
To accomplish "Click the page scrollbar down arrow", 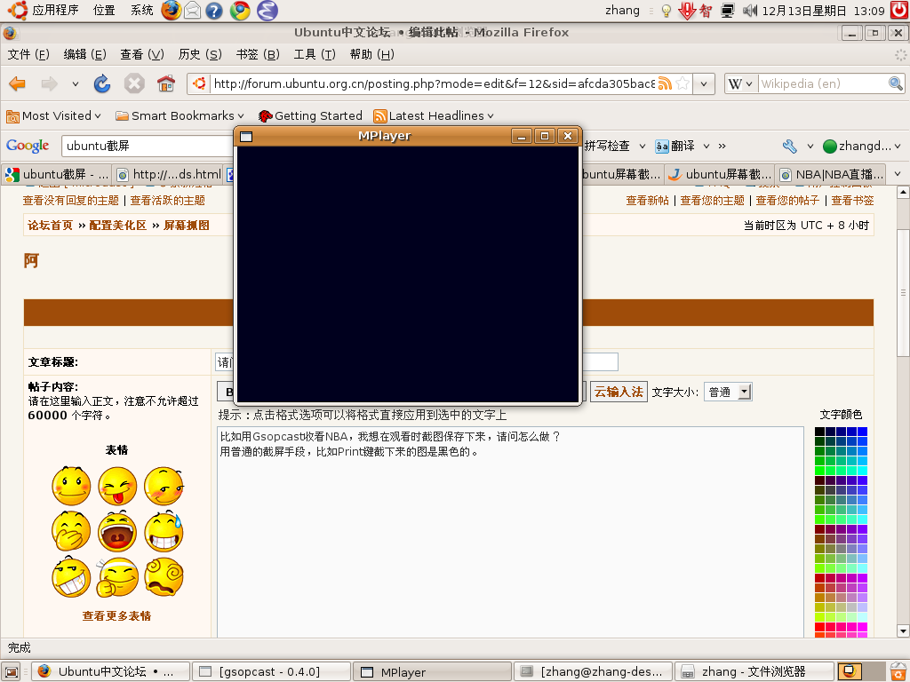I will pos(903,631).
